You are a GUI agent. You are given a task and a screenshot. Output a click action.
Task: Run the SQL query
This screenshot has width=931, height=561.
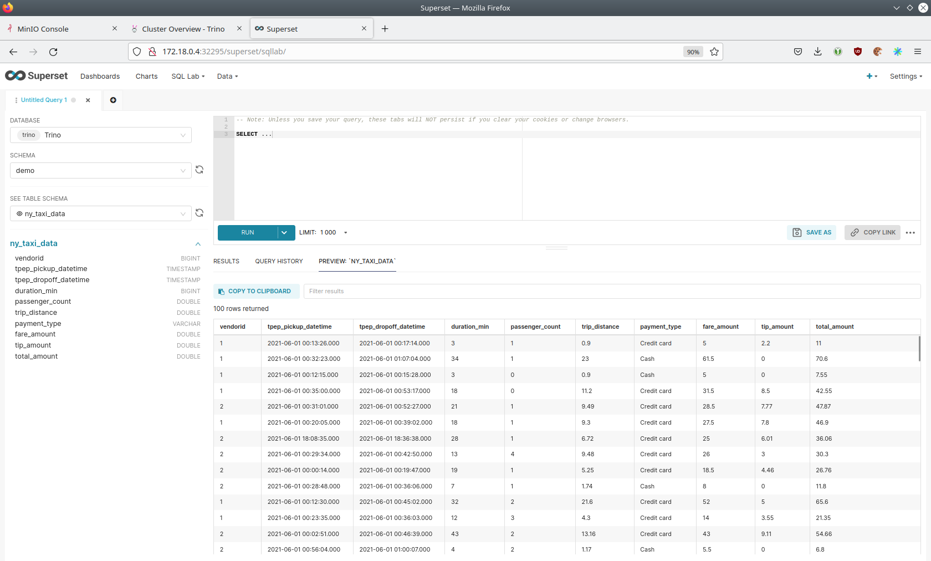(x=248, y=233)
